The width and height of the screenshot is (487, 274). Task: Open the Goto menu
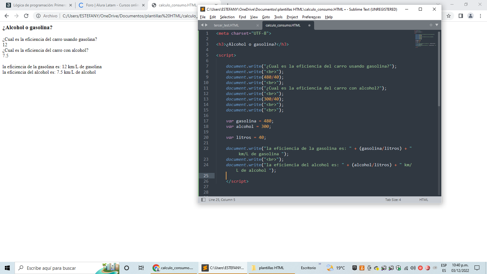266,17
